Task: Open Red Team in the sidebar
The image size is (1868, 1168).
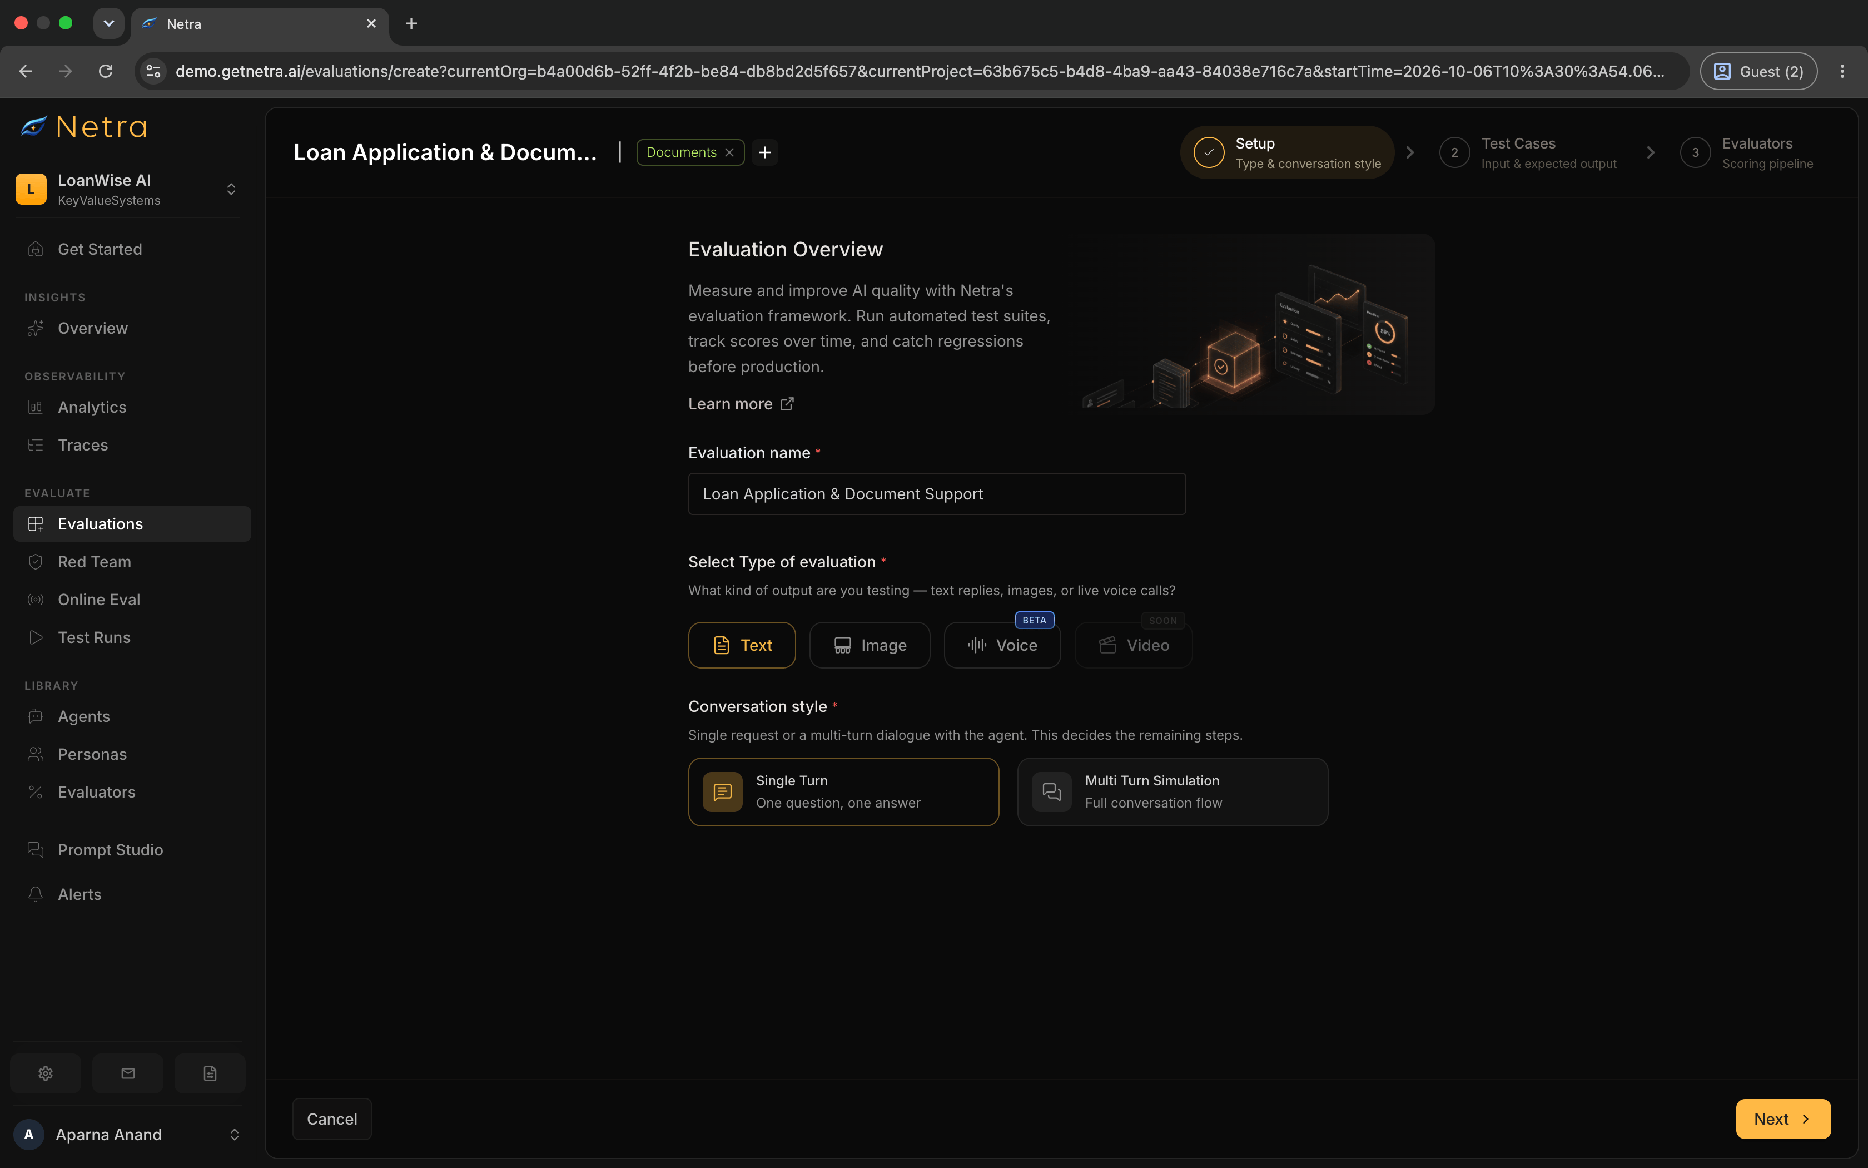Action: (132, 562)
